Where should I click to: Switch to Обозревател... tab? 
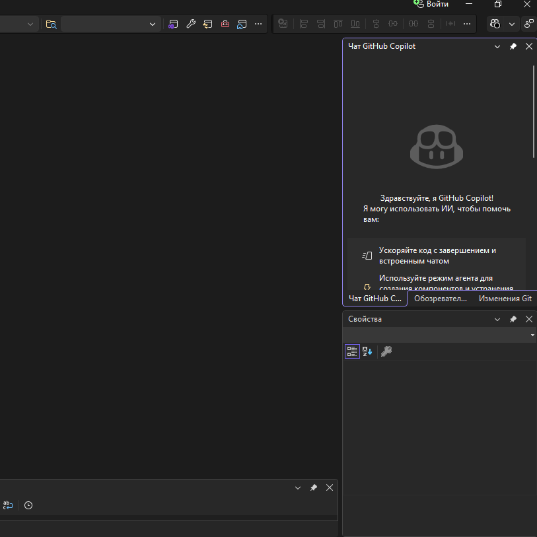(441, 299)
